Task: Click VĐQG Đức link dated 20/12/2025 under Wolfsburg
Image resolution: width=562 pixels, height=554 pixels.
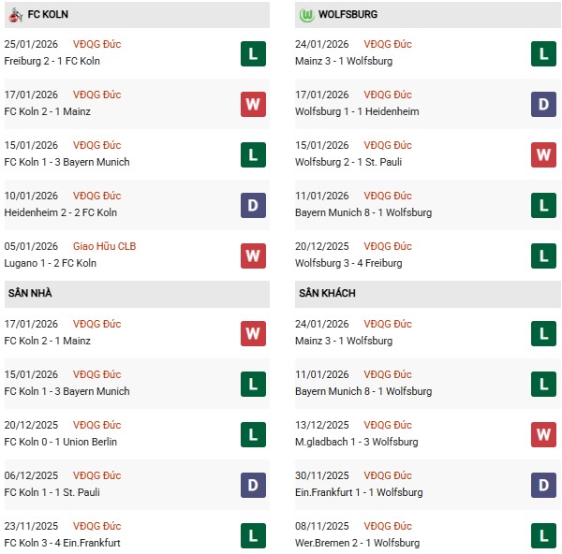Action: 389,246
